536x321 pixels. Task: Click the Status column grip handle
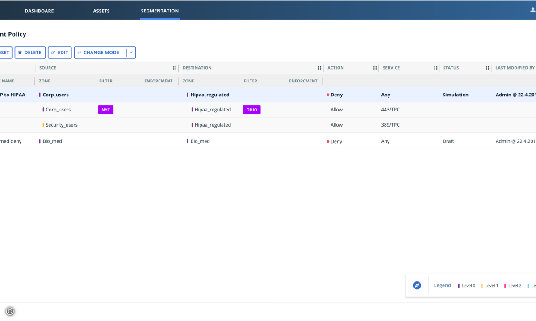point(488,68)
